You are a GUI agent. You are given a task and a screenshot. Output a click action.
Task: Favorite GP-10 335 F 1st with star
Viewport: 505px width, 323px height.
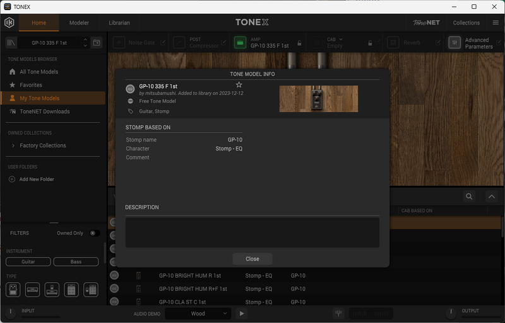239,85
